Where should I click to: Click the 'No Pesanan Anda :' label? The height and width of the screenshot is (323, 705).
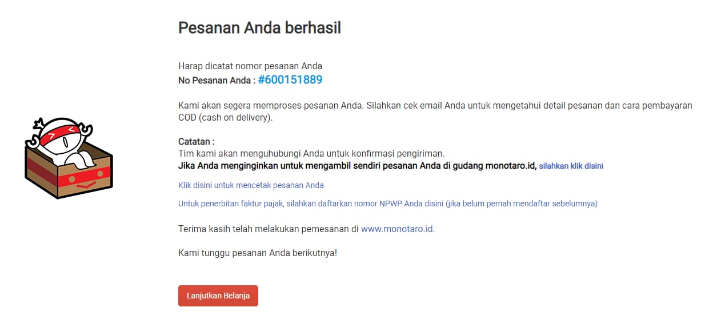coord(217,81)
